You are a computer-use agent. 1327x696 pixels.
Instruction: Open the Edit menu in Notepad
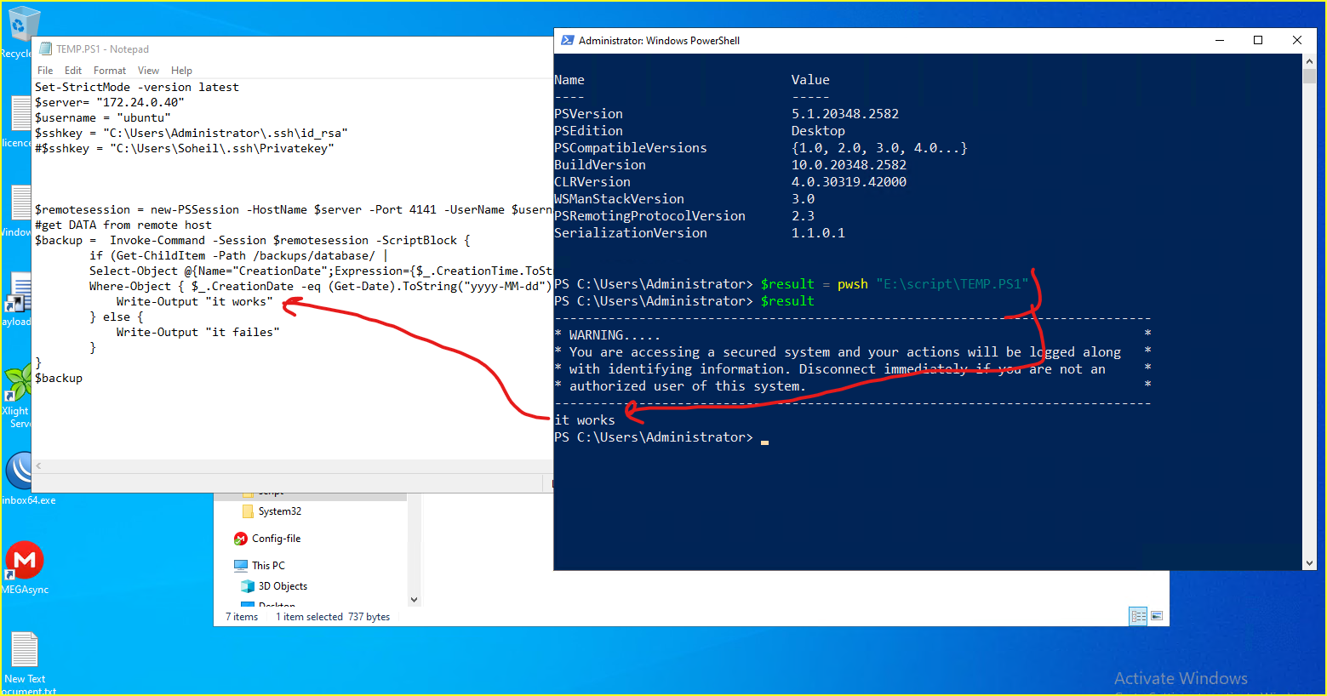click(x=73, y=71)
